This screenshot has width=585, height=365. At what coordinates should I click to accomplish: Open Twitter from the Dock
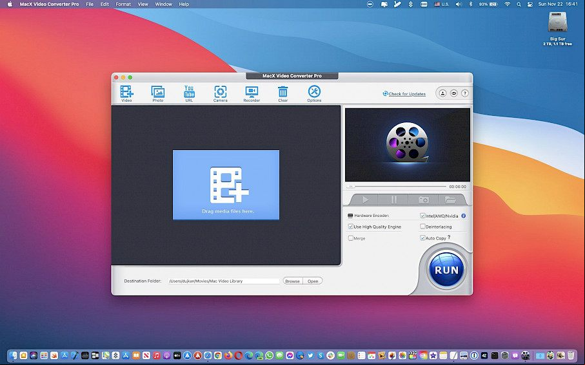[x=310, y=355]
